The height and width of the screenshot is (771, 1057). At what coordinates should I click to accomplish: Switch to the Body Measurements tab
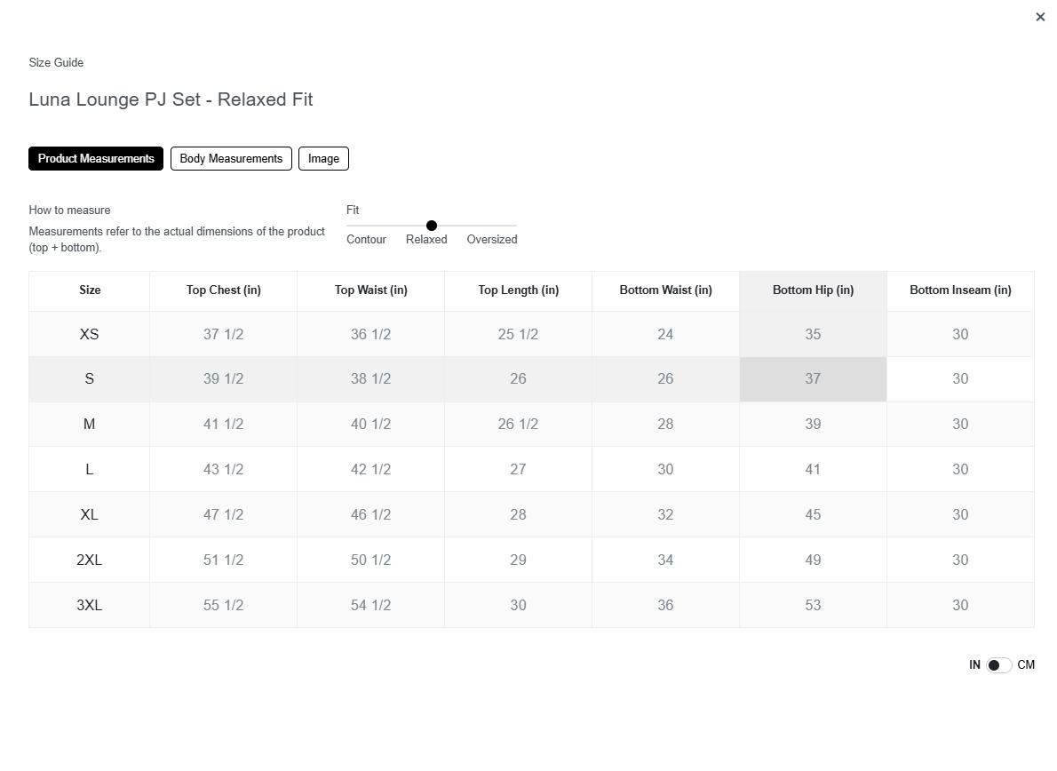pyautogui.click(x=231, y=159)
